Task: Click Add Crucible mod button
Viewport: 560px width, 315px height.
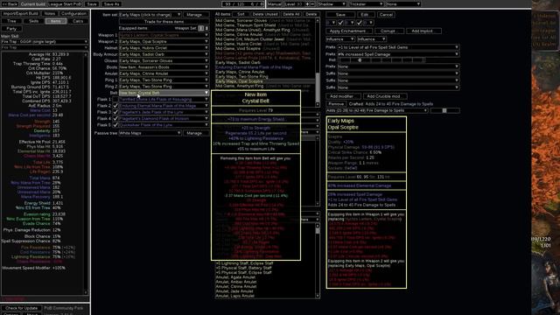Action: pos(384,96)
